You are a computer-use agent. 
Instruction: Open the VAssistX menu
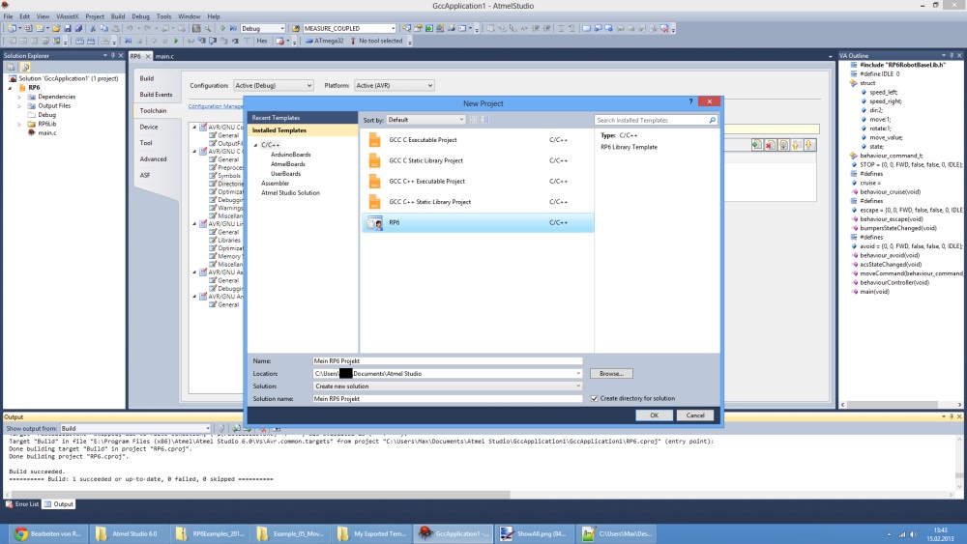[x=69, y=16]
